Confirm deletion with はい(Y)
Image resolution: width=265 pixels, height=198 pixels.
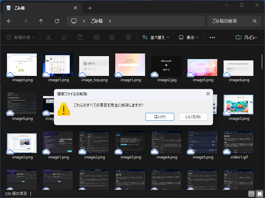(x=160, y=117)
